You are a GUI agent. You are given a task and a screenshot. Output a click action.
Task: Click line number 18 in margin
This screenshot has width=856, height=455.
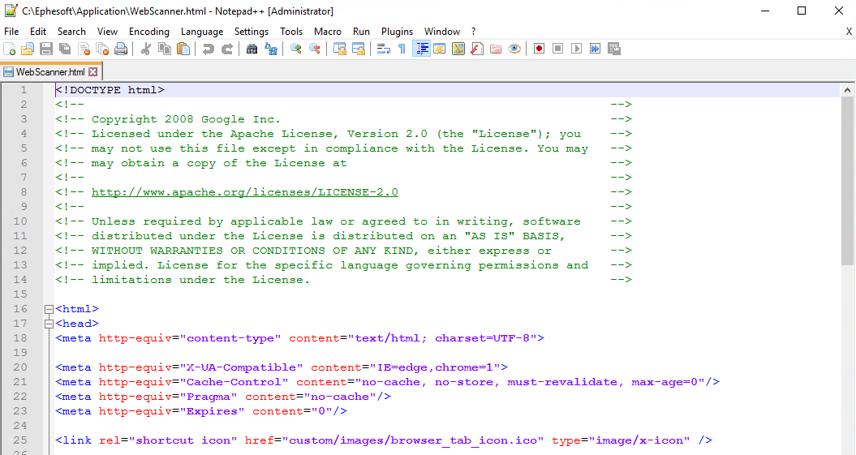click(20, 338)
